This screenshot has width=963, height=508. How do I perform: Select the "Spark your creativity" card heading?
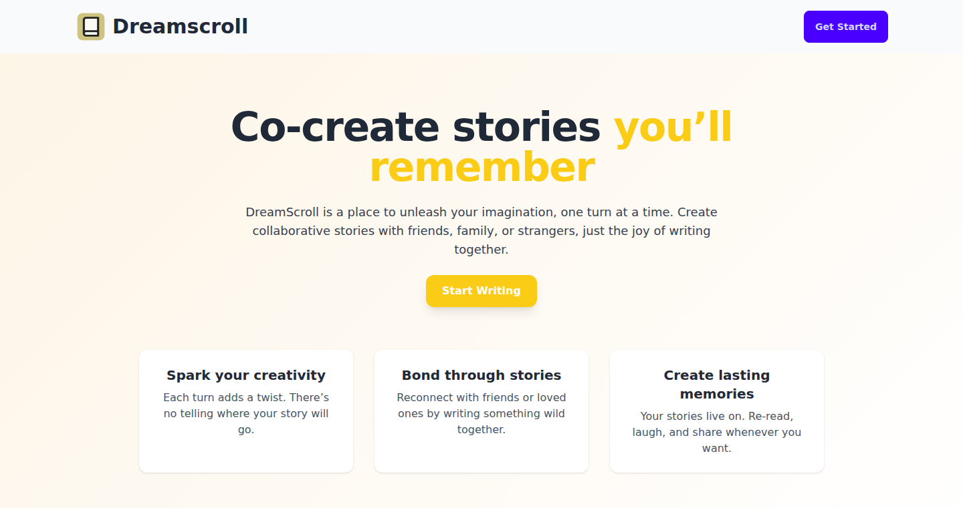(x=246, y=375)
